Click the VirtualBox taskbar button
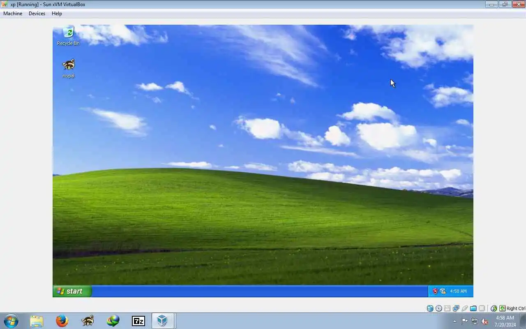The image size is (526, 329). (163, 321)
